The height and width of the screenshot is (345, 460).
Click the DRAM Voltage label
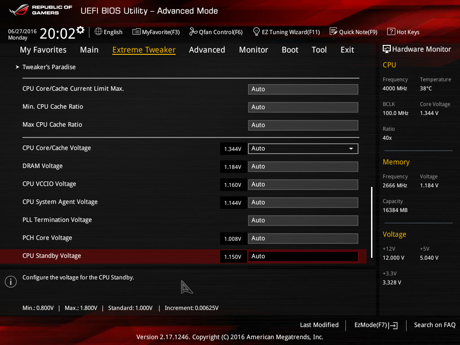[43, 166]
